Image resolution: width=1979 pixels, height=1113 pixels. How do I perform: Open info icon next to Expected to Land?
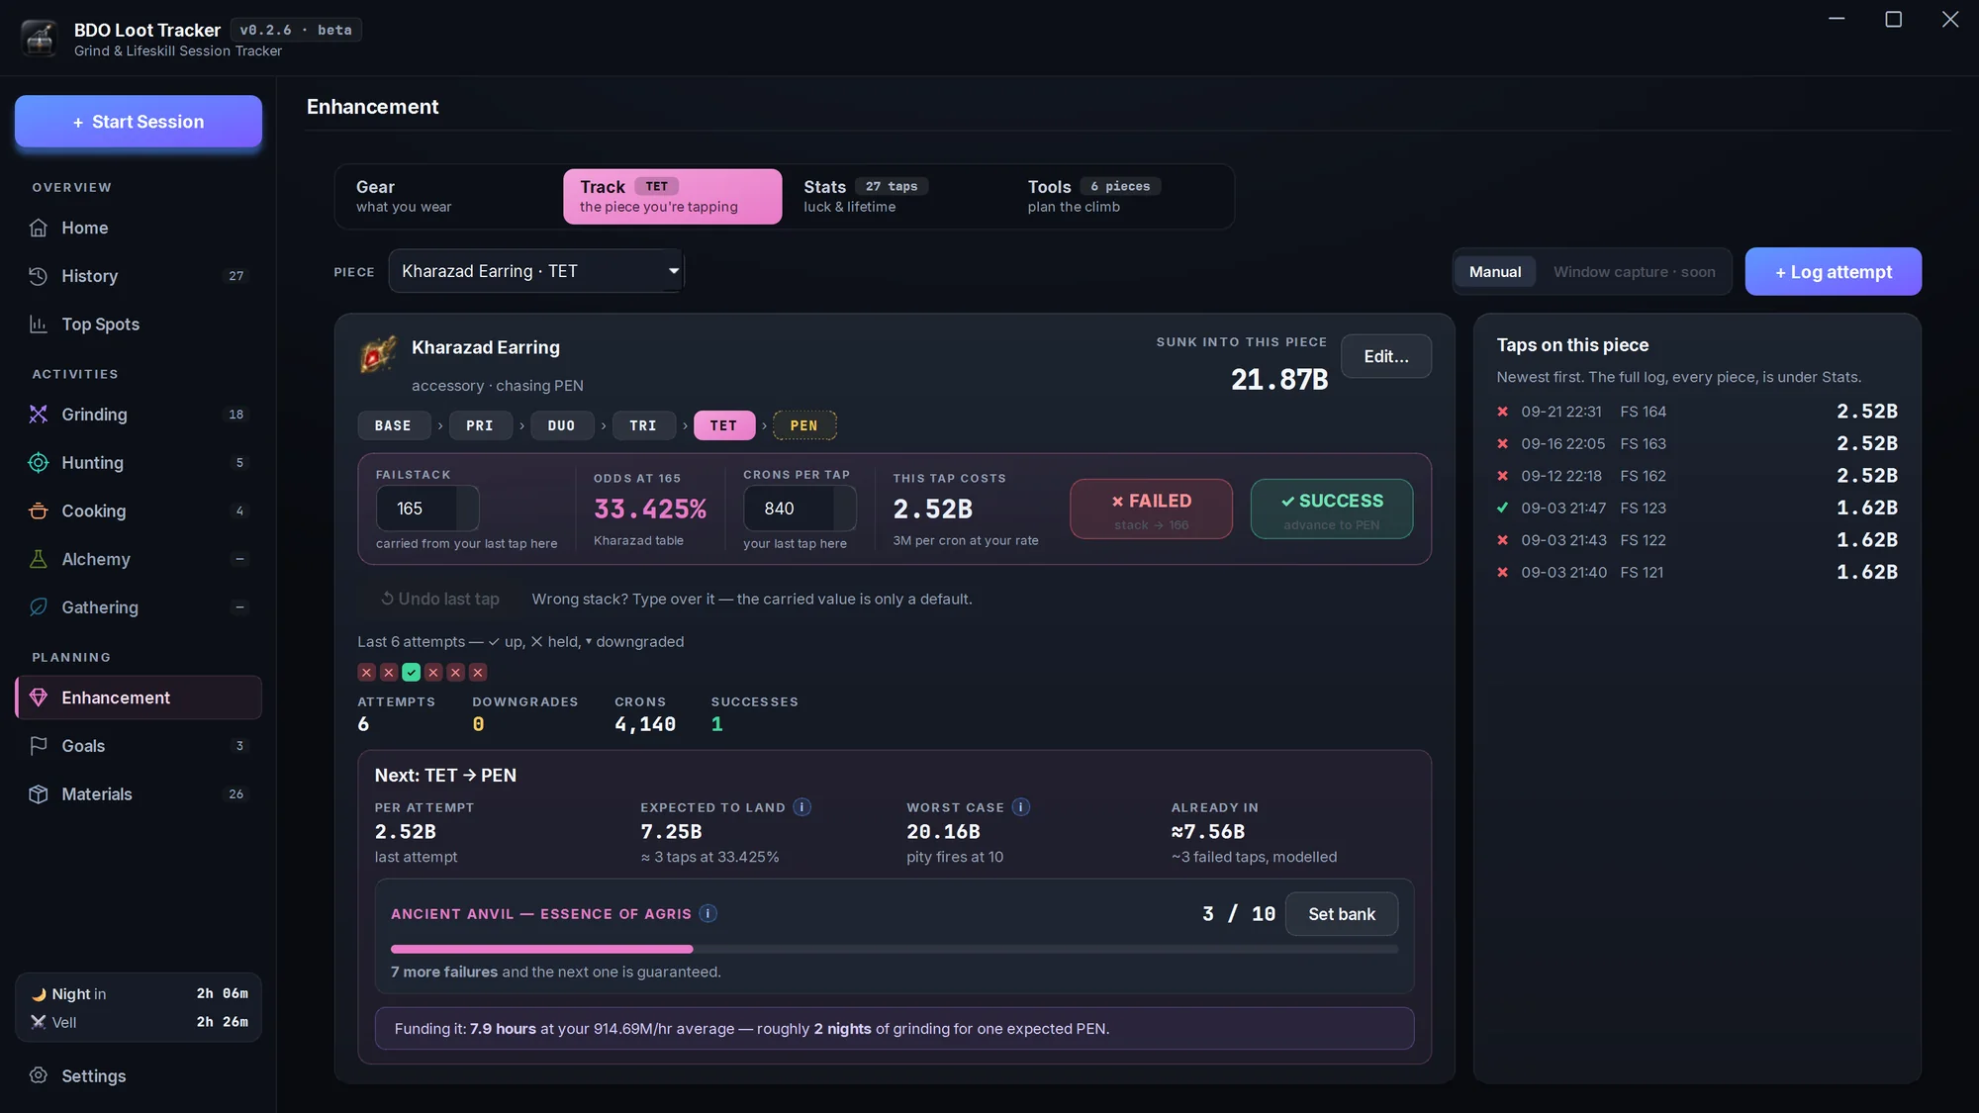tap(802, 807)
